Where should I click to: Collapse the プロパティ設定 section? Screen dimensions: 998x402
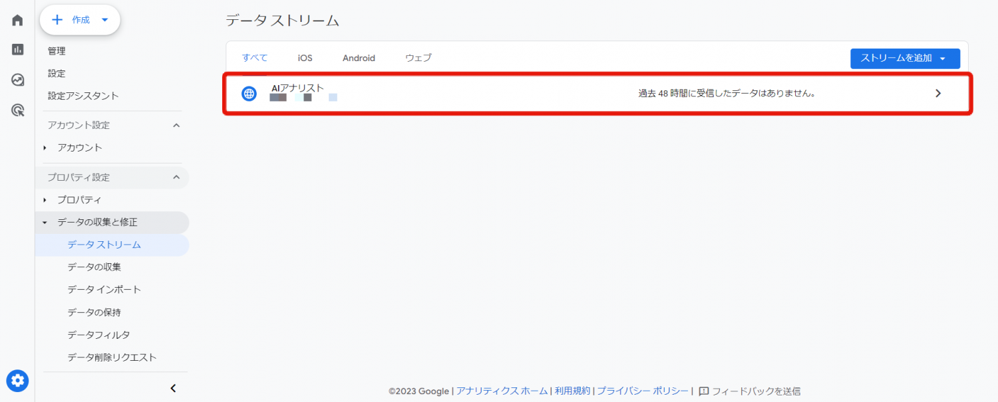click(176, 177)
